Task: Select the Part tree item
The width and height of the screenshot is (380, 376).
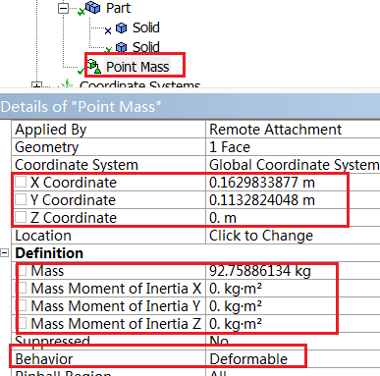Action: [x=118, y=8]
